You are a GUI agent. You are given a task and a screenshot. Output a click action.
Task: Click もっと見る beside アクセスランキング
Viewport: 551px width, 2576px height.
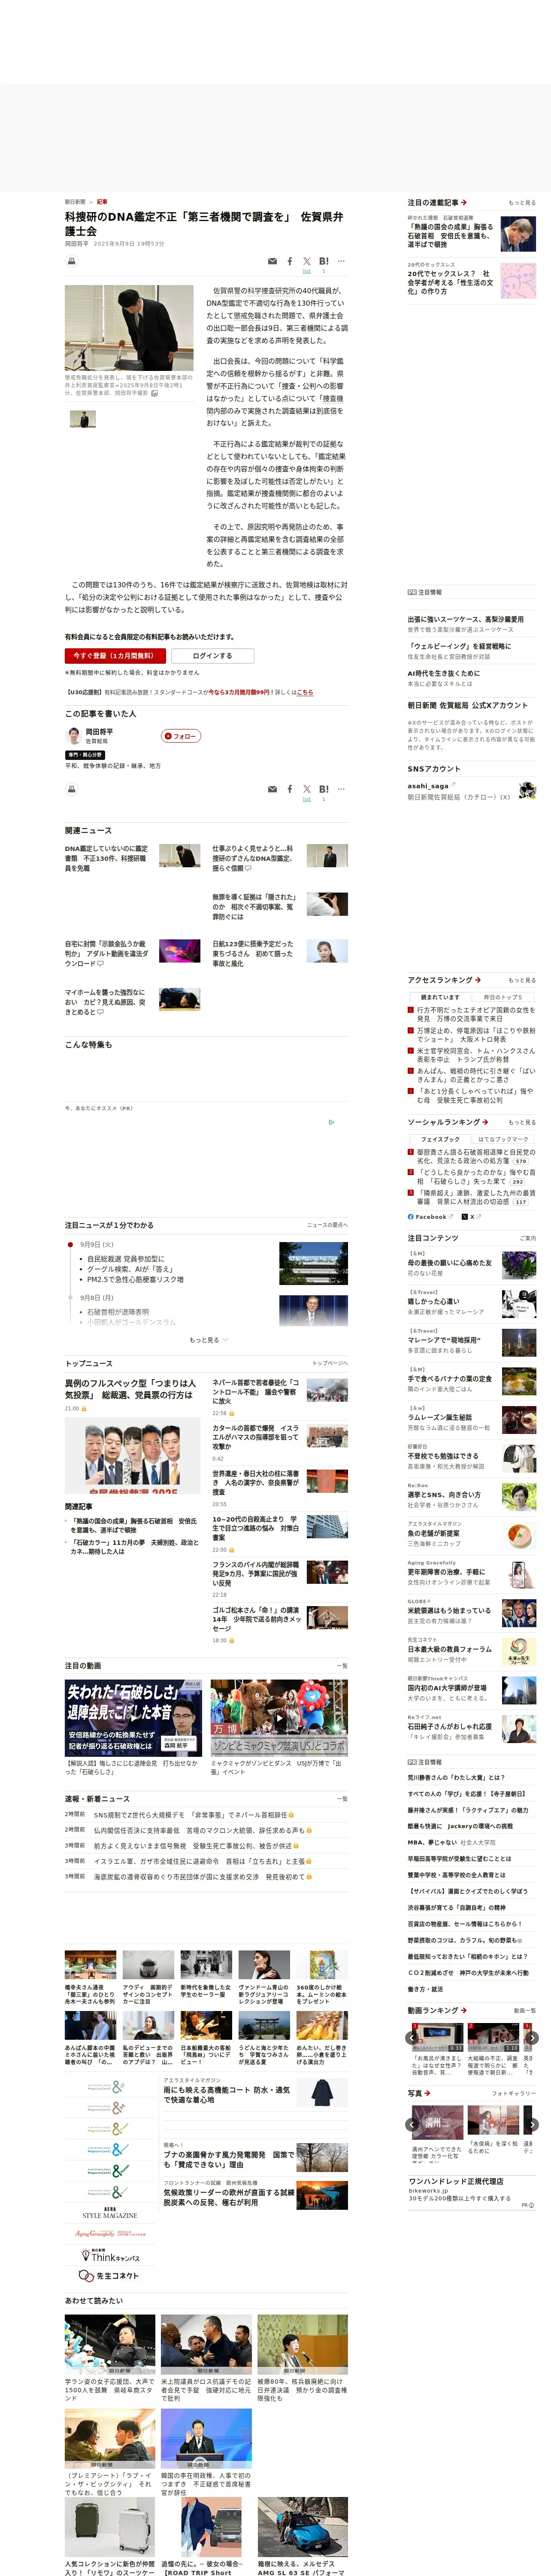[521, 980]
